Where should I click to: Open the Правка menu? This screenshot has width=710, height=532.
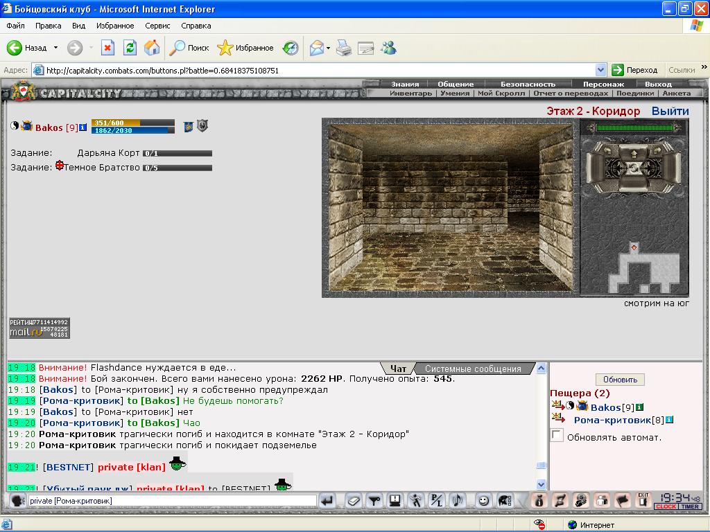tap(48, 26)
